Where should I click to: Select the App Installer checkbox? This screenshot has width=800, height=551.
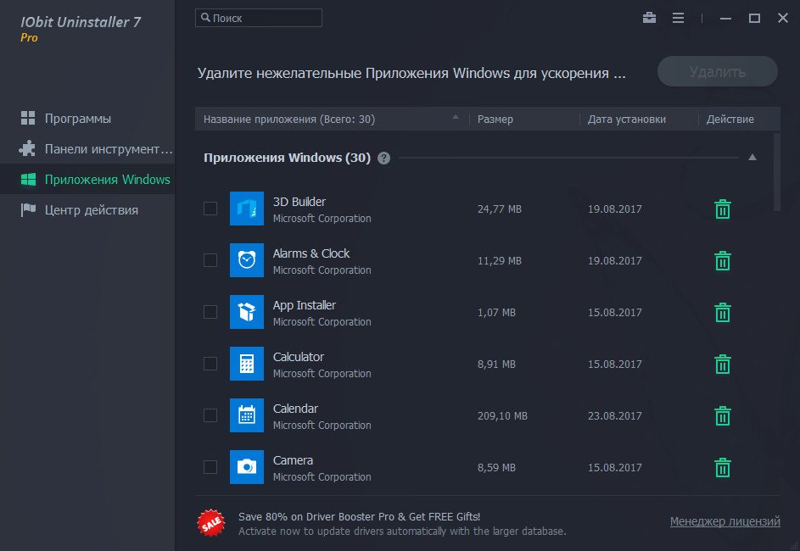(x=210, y=312)
